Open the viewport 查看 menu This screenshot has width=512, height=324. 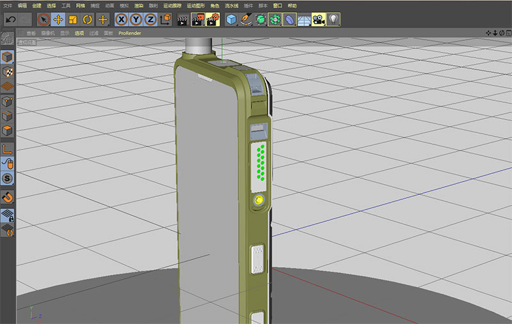pos(31,33)
